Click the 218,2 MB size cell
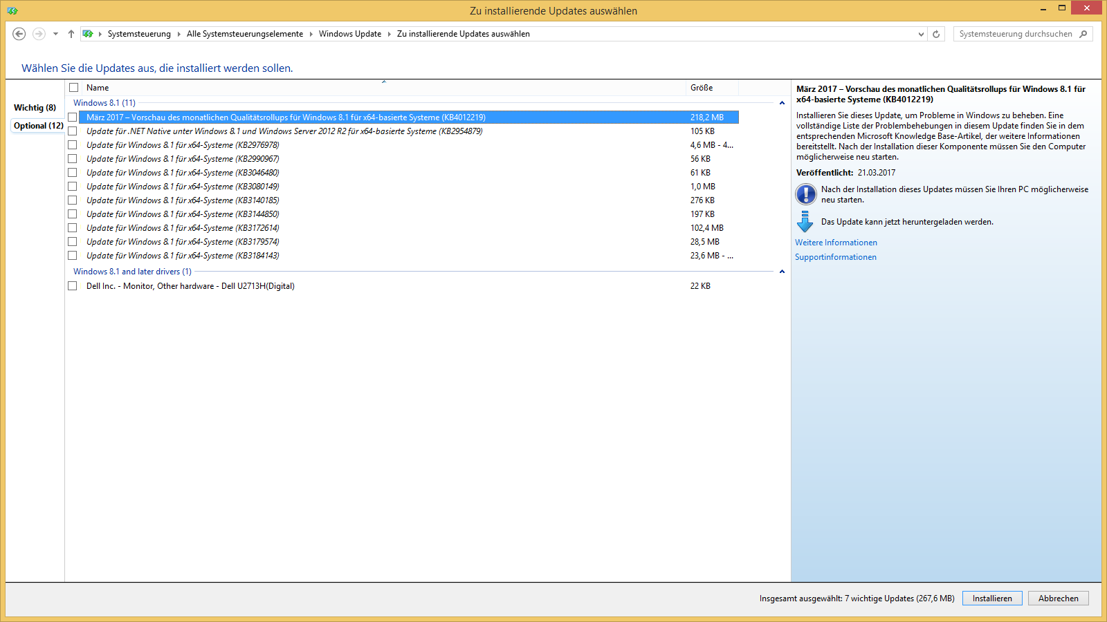1107x622 pixels. 707,117
